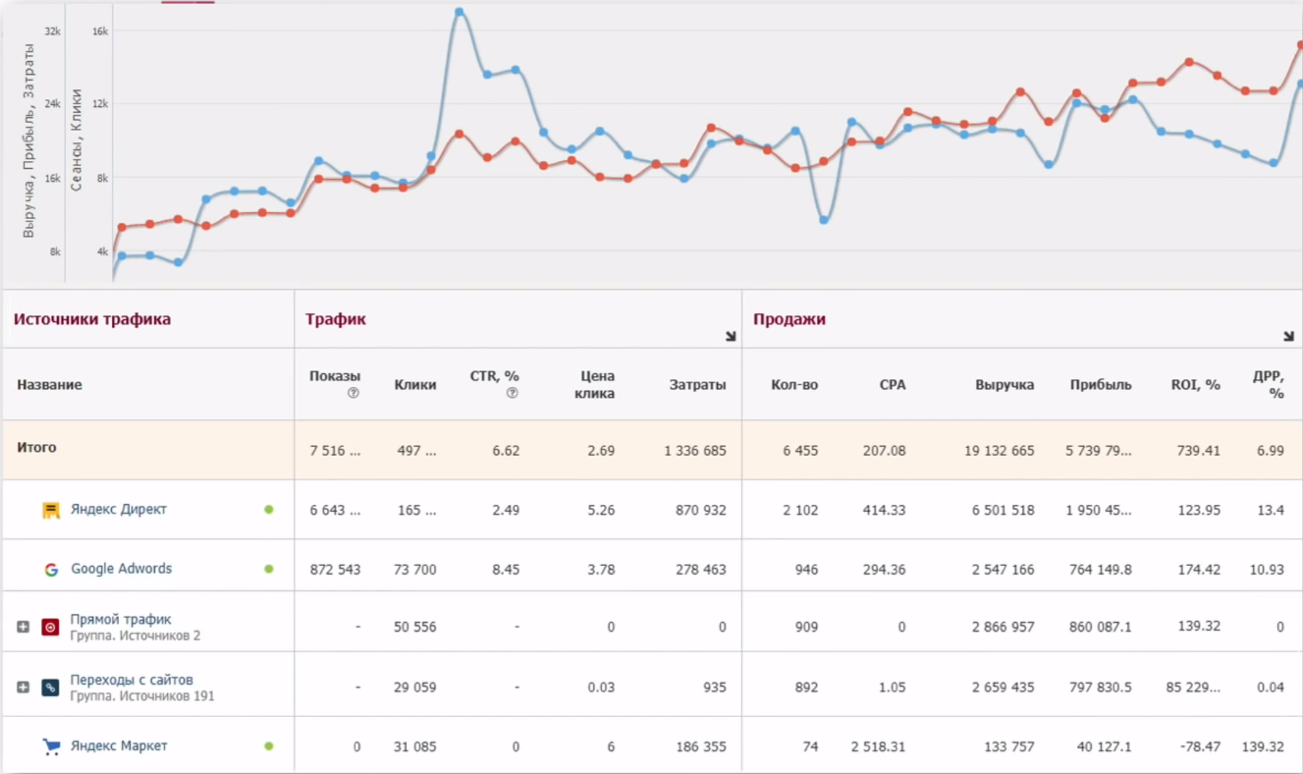Viewport: 1303px width, 774px height.
Task: Sort by the Прибыль column header
Action: [x=1100, y=385]
